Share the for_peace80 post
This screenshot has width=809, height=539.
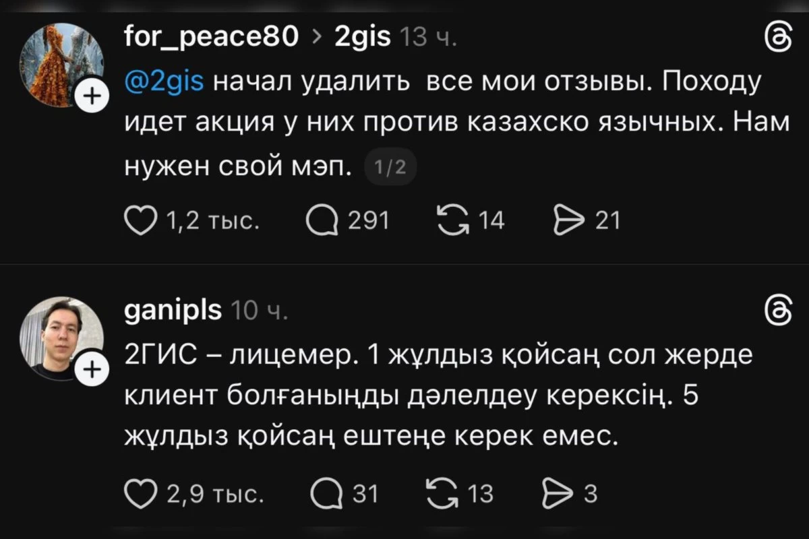pos(566,220)
